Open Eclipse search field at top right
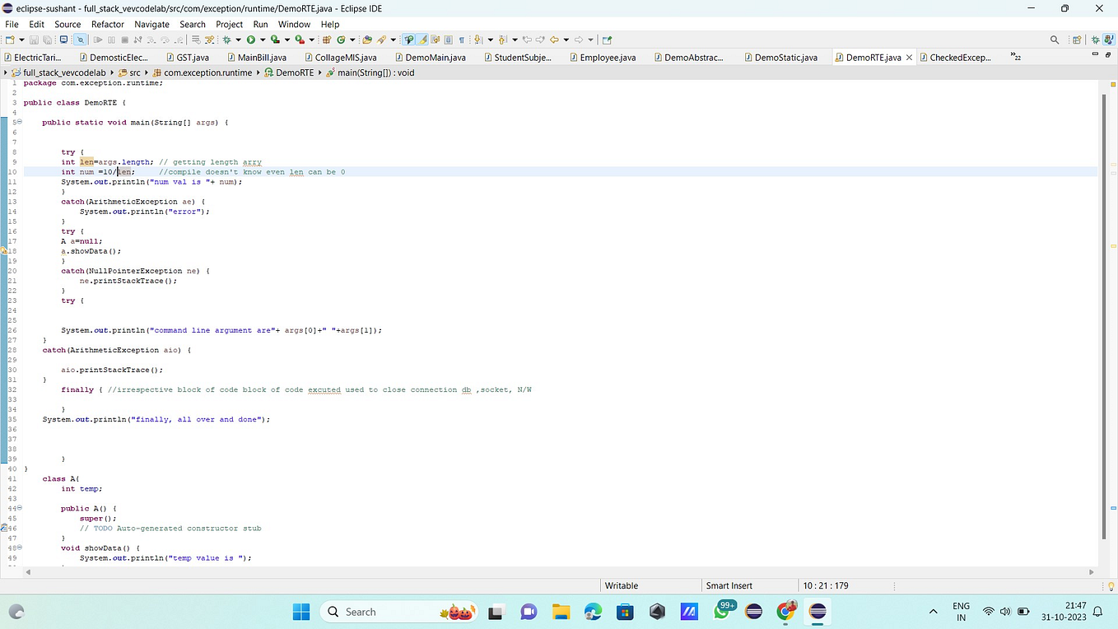The width and height of the screenshot is (1118, 629). point(1055,40)
